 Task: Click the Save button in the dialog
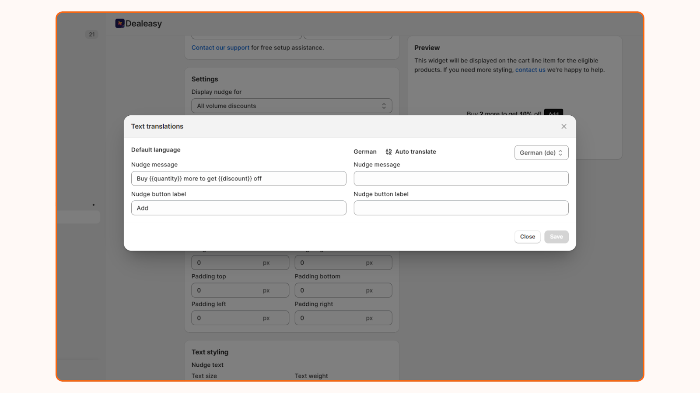556,236
